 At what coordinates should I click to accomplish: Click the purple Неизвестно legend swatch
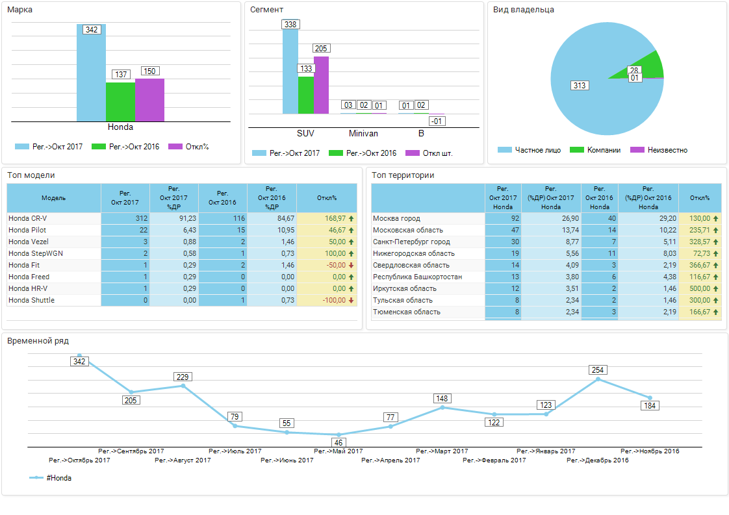pyautogui.click(x=637, y=149)
